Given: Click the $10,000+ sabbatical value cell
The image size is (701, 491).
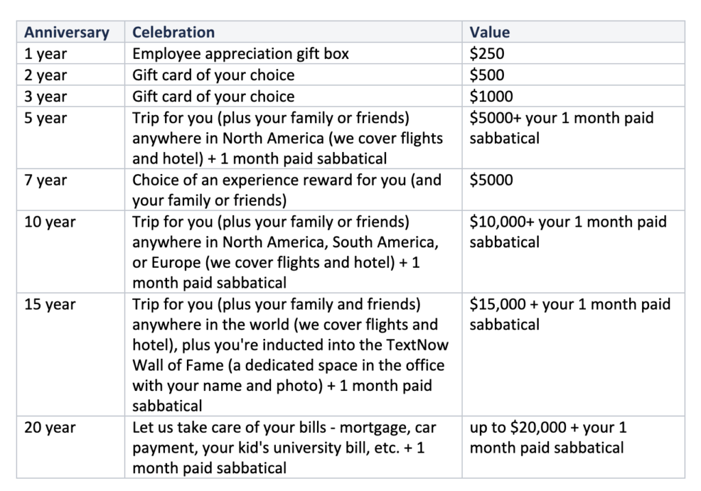Looking at the screenshot, I should pyautogui.click(x=568, y=231).
